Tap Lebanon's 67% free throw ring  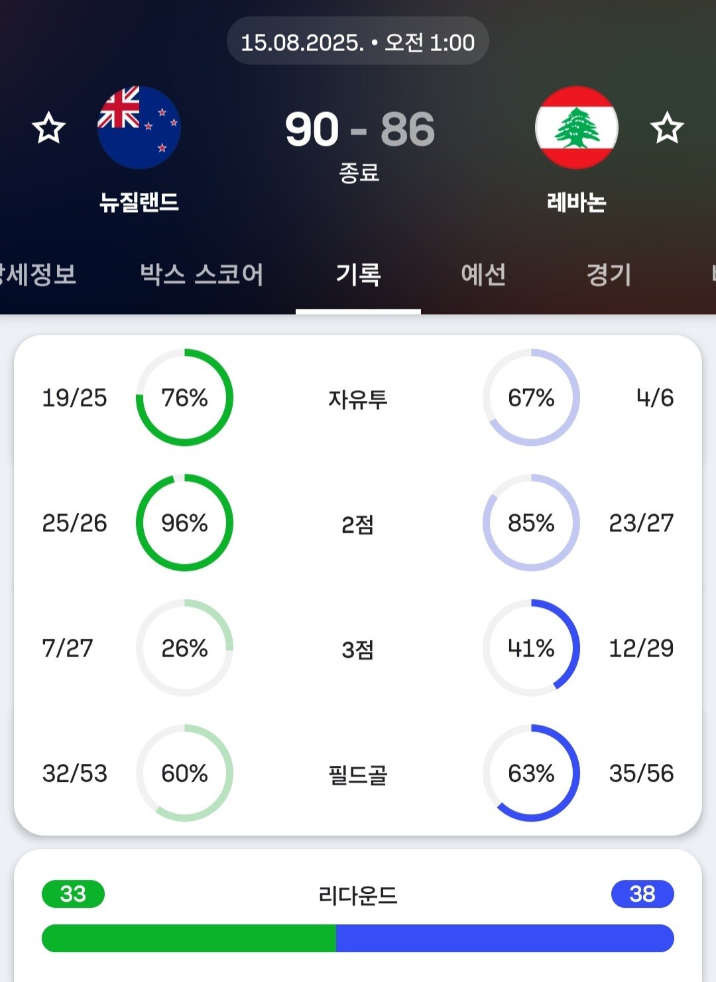[x=531, y=398]
